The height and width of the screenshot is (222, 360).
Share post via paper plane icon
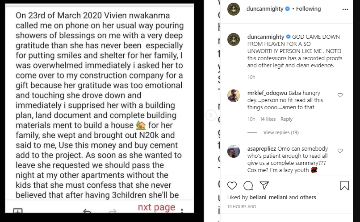(264, 185)
